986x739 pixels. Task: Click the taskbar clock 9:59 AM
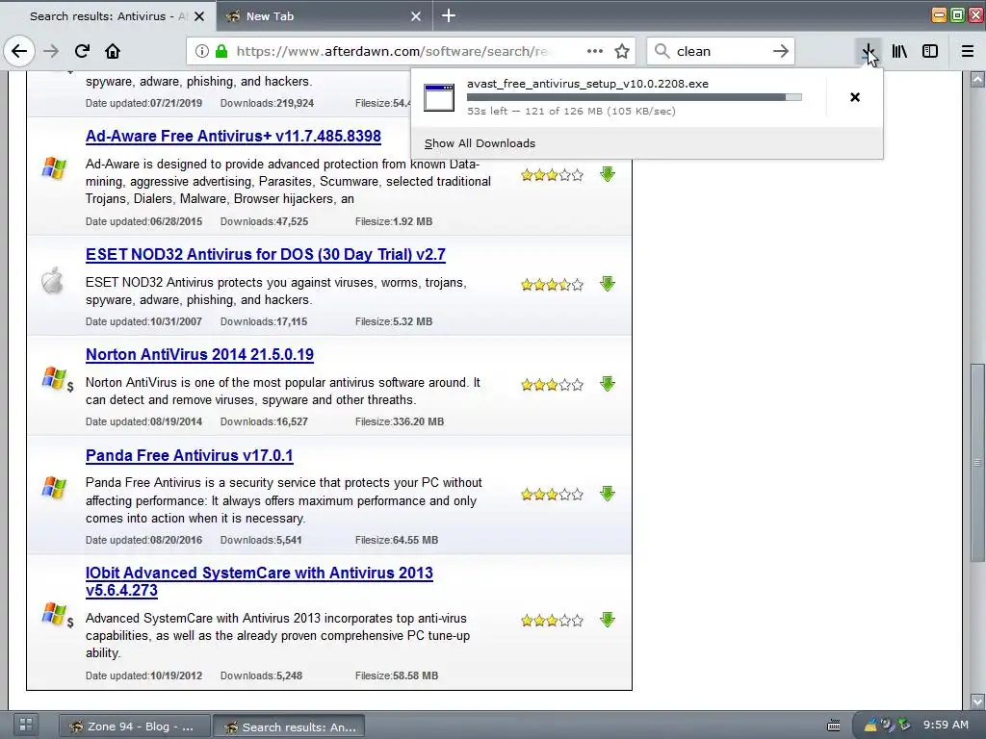click(x=946, y=725)
